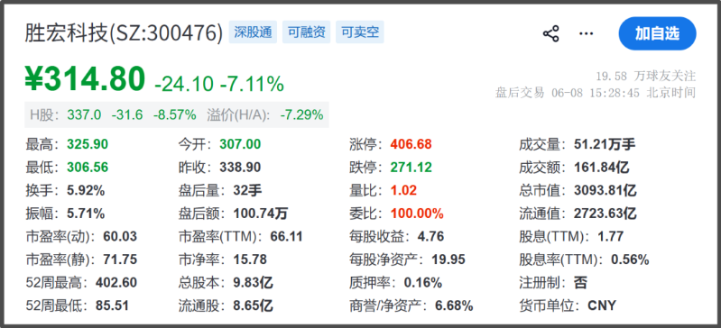Click the 股息(TTM) value 1.77
Viewport: 721px width, 328px height.
pyautogui.click(x=611, y=237)
